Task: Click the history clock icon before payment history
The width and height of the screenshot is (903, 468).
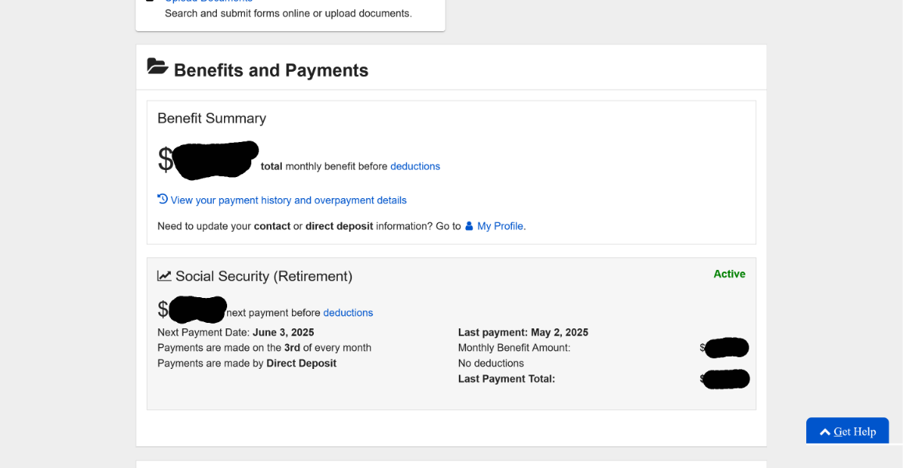Action: pos(162,199)
